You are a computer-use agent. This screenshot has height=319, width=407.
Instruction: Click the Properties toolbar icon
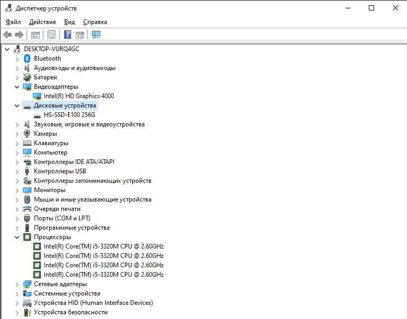tap(51, 34)
